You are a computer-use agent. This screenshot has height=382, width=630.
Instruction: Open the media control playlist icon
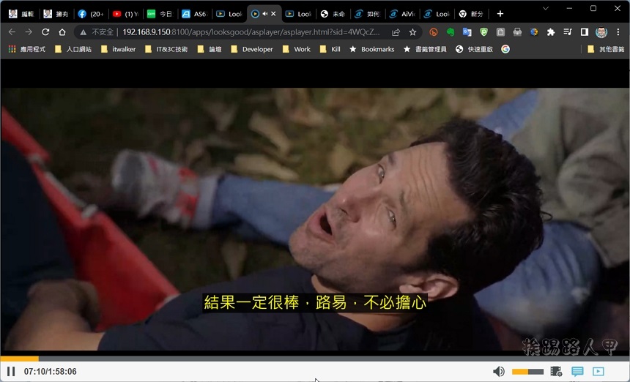click(567, 32)
